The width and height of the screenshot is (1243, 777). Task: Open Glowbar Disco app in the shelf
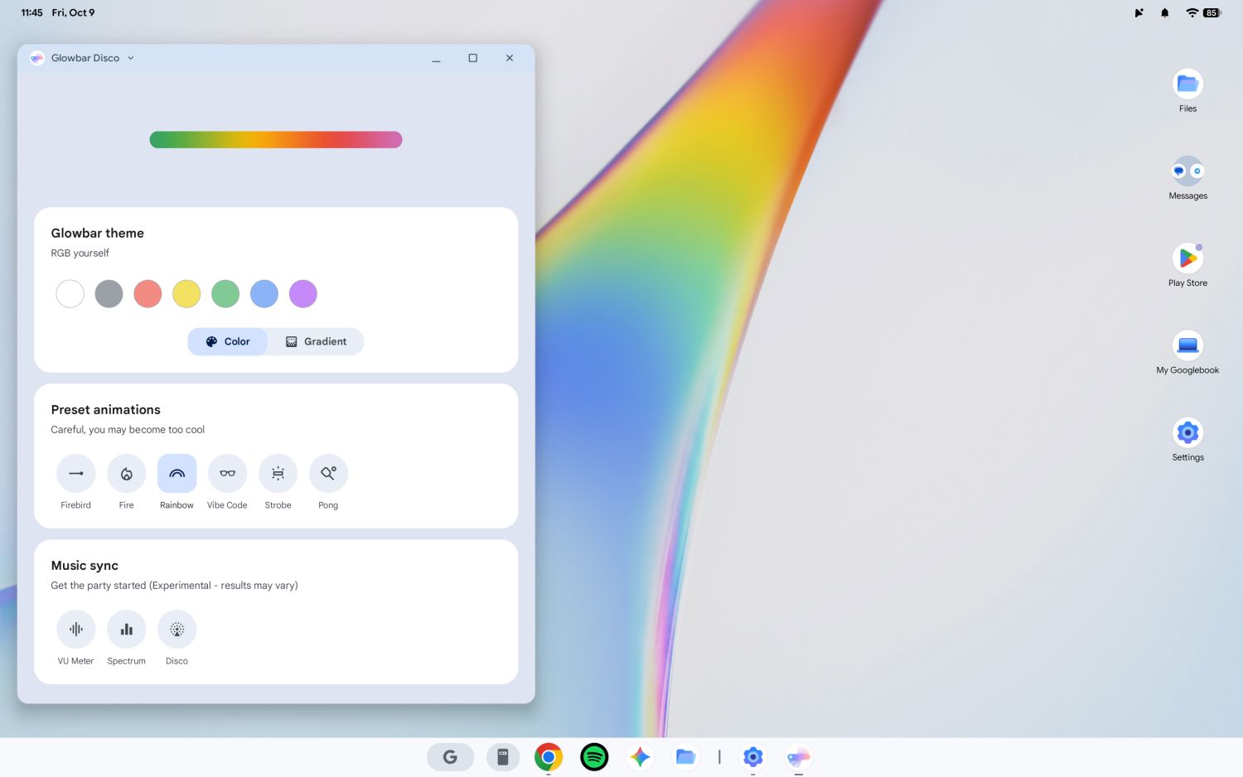(798, 756)
